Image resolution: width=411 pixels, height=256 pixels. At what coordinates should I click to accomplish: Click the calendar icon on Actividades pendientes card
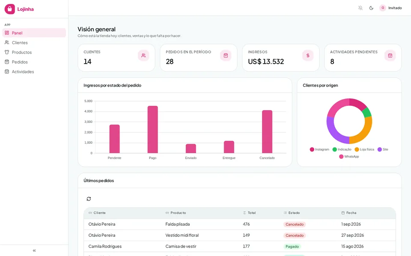(x=390, y=55)
